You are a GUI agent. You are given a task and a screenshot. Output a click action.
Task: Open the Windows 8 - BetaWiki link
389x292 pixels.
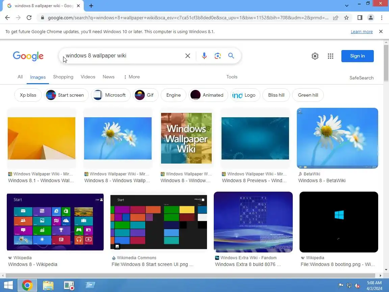pos(322,180)
